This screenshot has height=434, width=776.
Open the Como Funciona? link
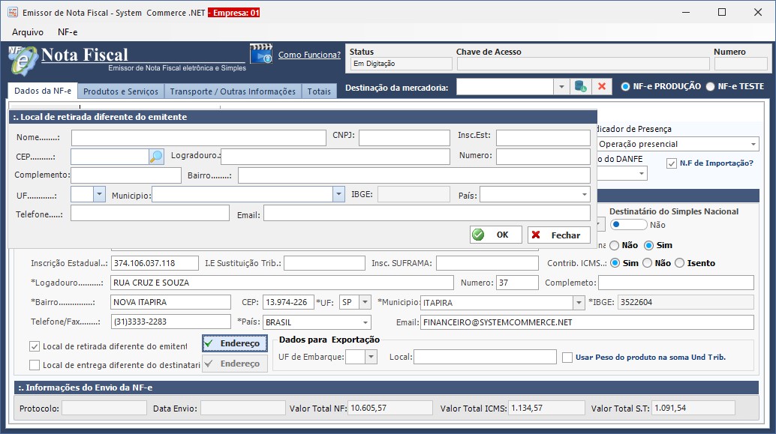click(x=309, y=55)
